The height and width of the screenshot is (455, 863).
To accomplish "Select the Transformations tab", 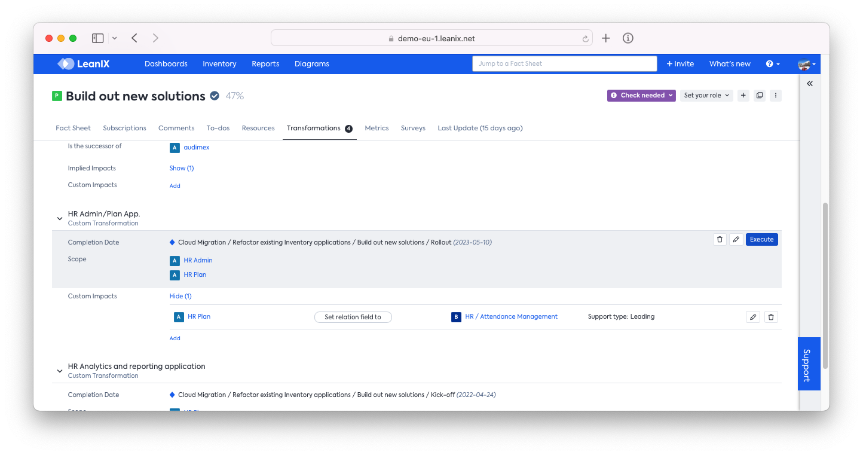I will tap(320, 128).
